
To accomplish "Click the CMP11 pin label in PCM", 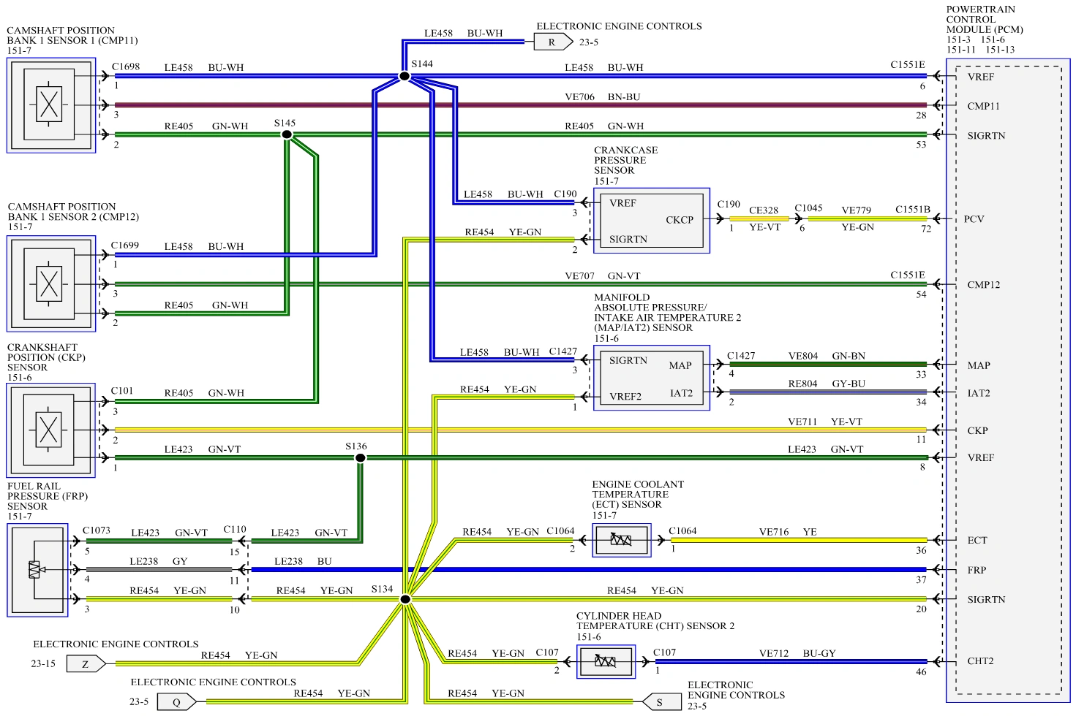I will pyautogui.click(x=983, y=106).
